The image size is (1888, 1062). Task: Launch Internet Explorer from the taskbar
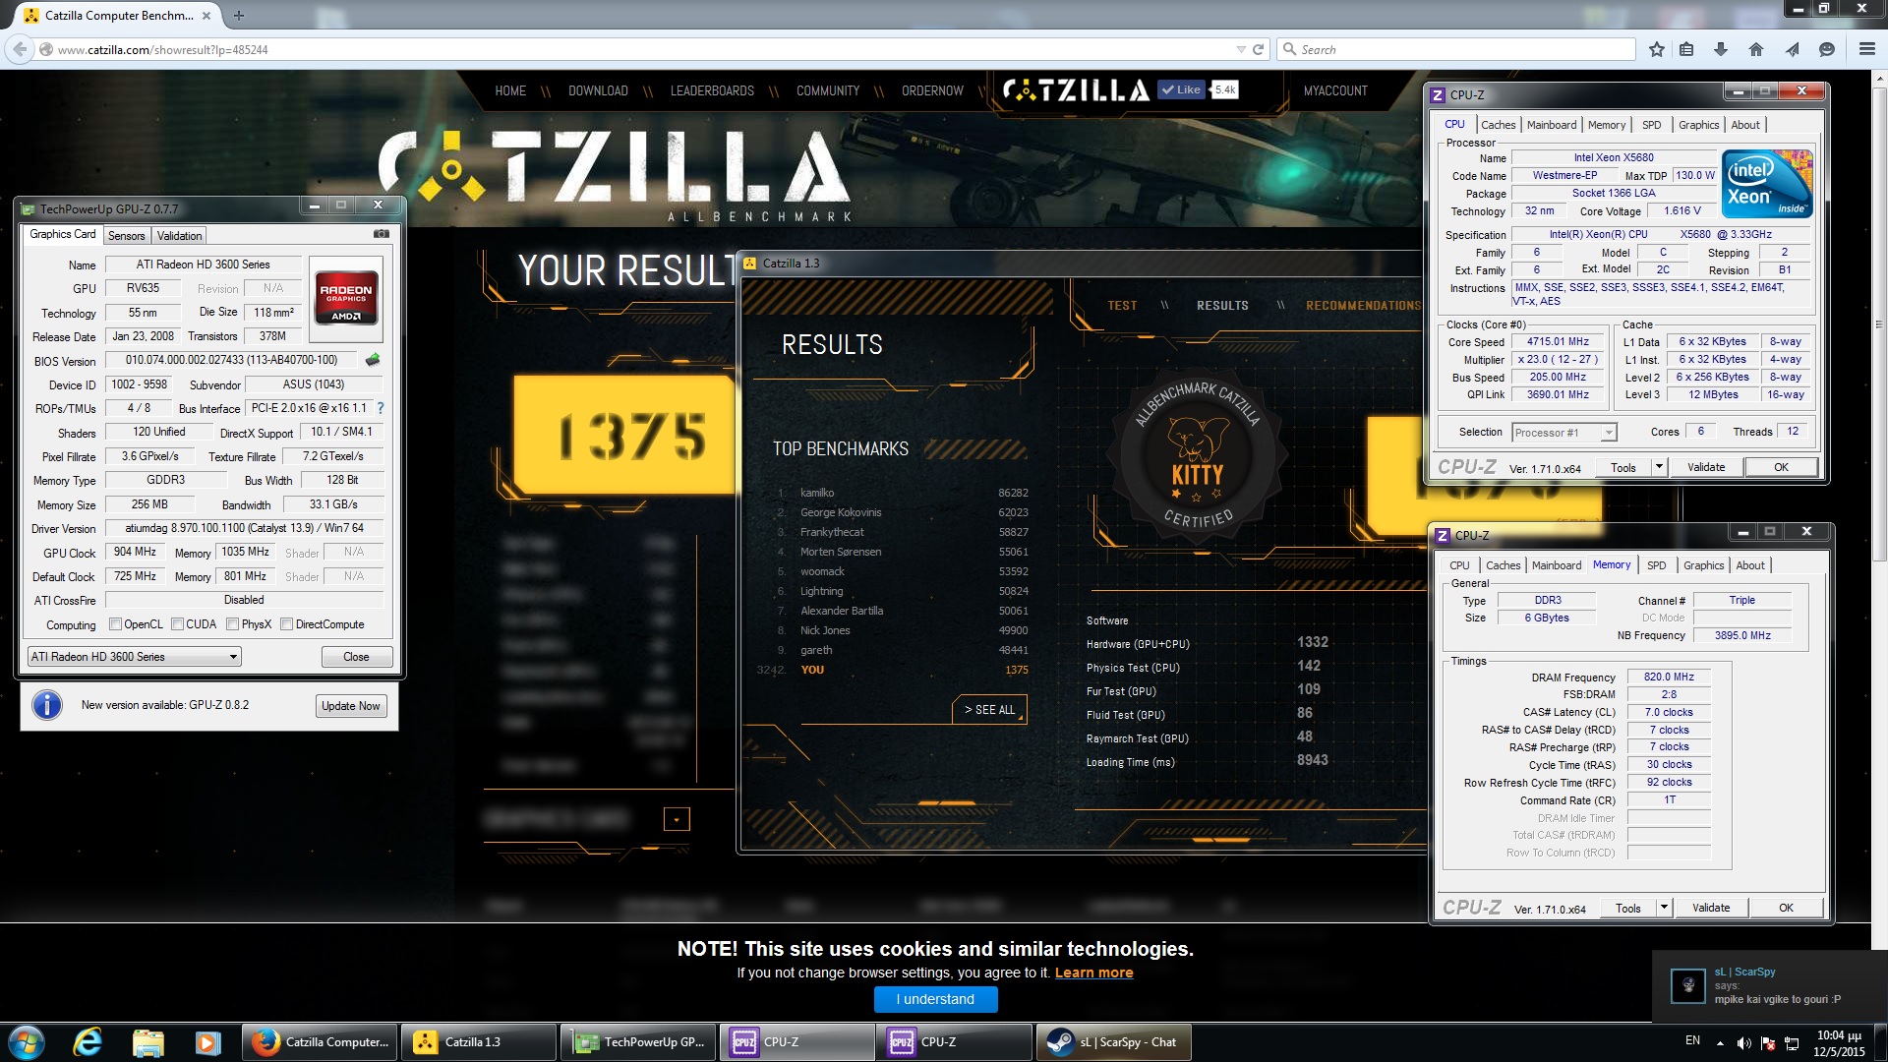(x=88, y=1042)
